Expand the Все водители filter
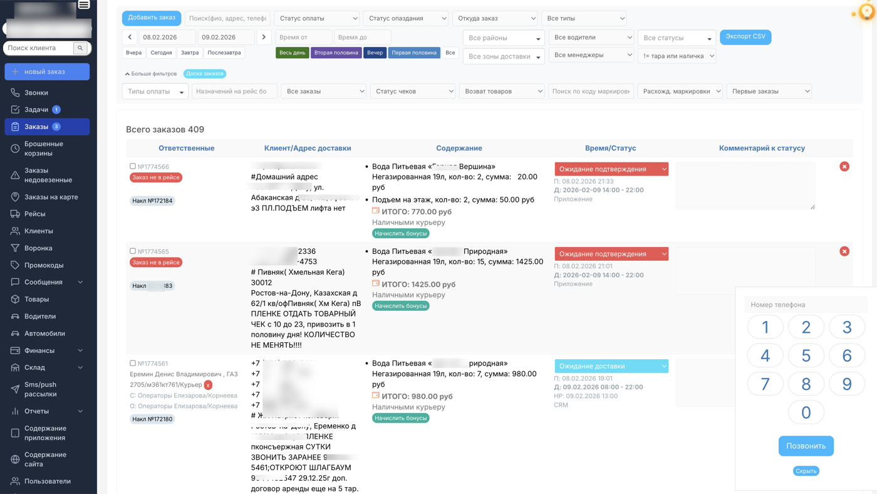This screenshot has height=494, width=877. pos(591,38)
